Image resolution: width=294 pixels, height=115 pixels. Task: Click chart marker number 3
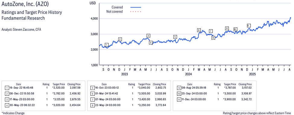(x=148, y=36)
